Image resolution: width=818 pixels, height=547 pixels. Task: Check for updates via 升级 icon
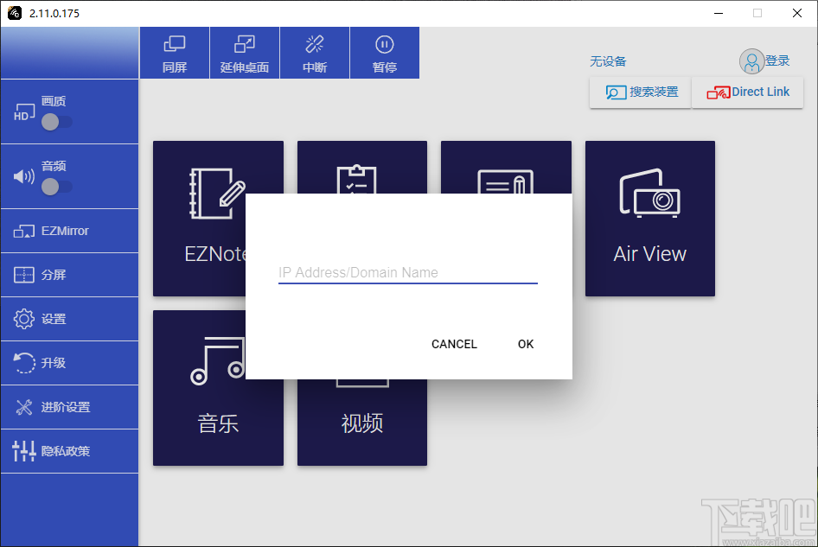(x=69, y=363)
